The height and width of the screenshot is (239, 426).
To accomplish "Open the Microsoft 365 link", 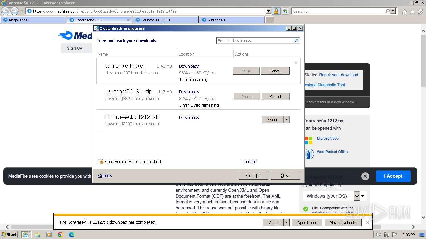I will [328, 138].
